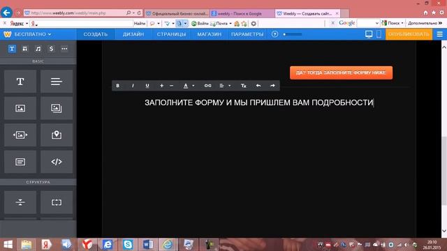
Task: Pick the Divider element tile
Action: tap(20, 202)
